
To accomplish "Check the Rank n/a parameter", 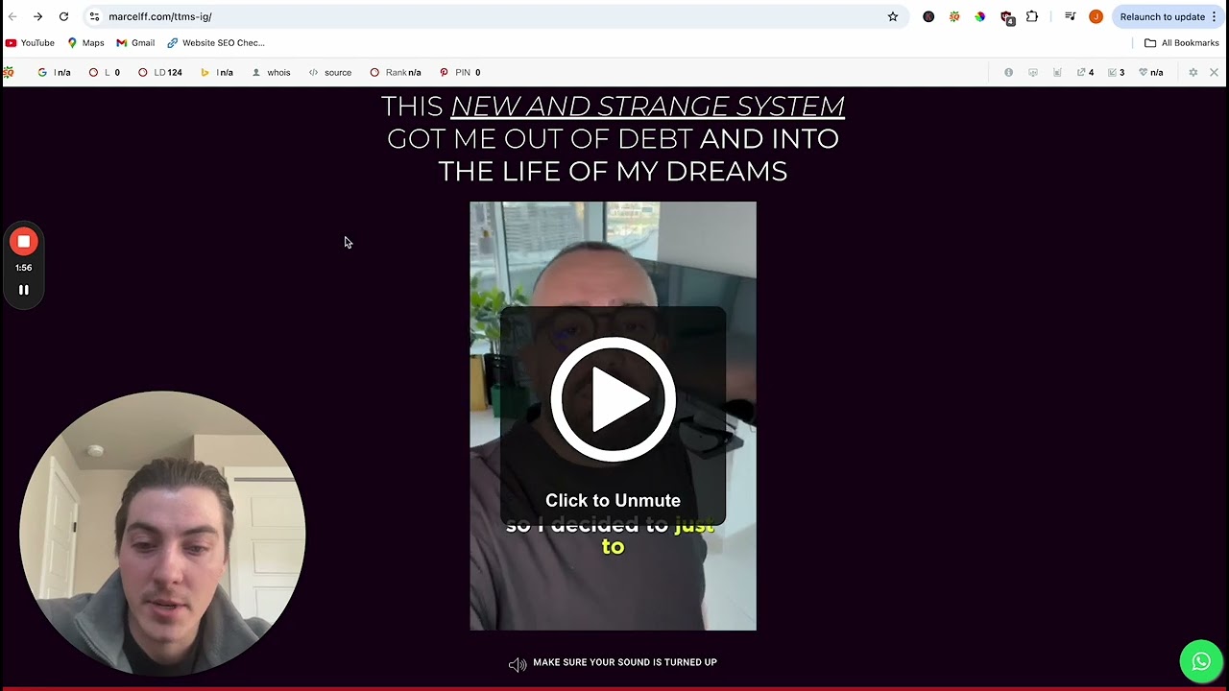I will [396, 72].
